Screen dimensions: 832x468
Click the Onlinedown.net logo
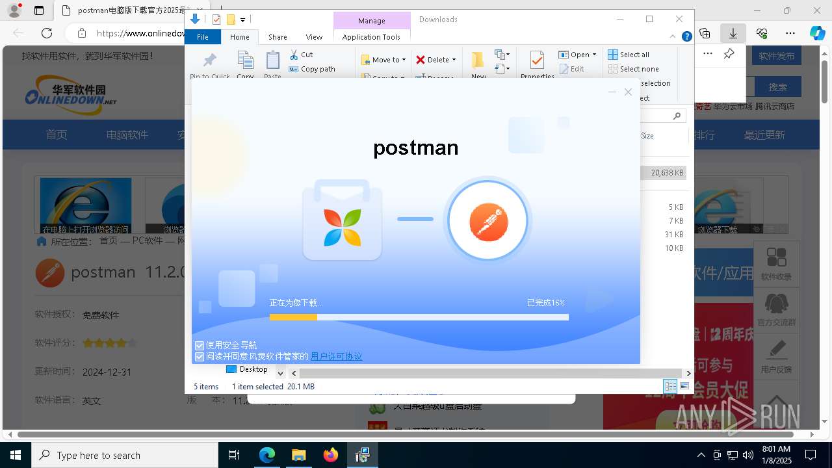[70, 94]
